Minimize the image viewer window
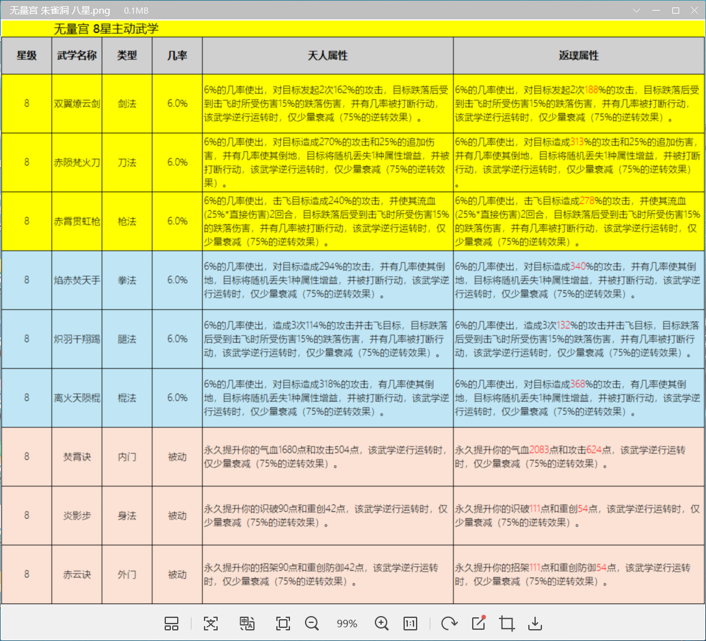The image size is (706, 641). pyautogui.click(x=655, y=10)
